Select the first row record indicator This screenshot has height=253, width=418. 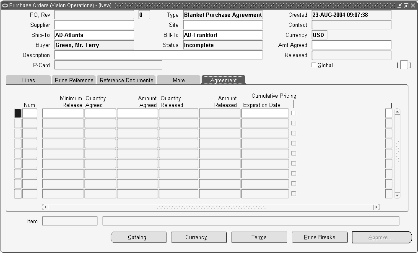(18, 113)
